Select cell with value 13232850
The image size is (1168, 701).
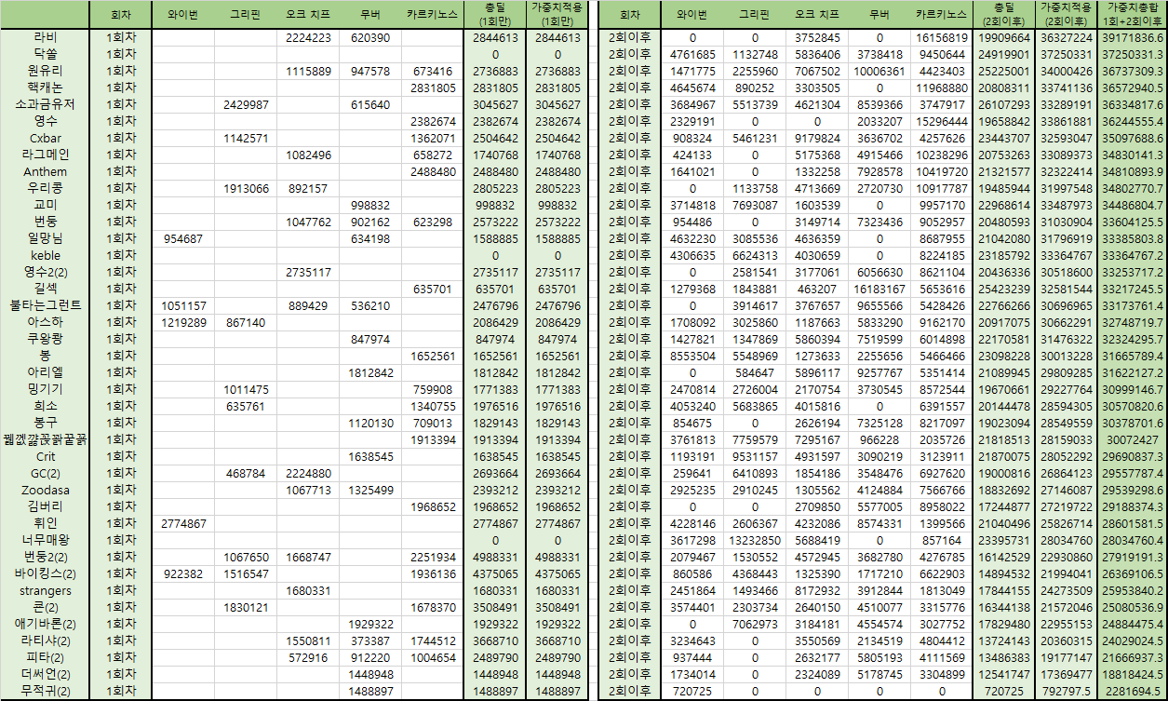pyautogui.click(x=755, y=540)
